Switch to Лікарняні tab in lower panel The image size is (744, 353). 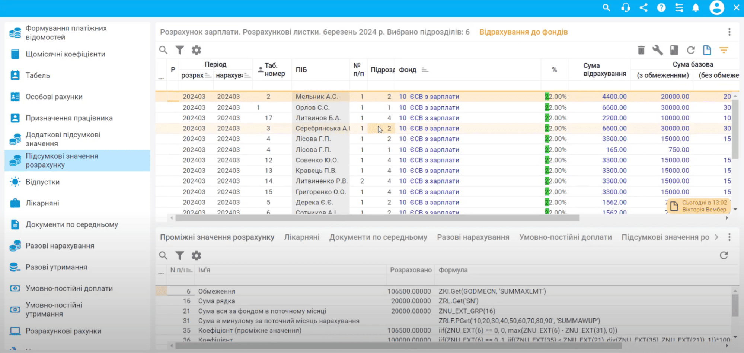[x=302, y=237]
